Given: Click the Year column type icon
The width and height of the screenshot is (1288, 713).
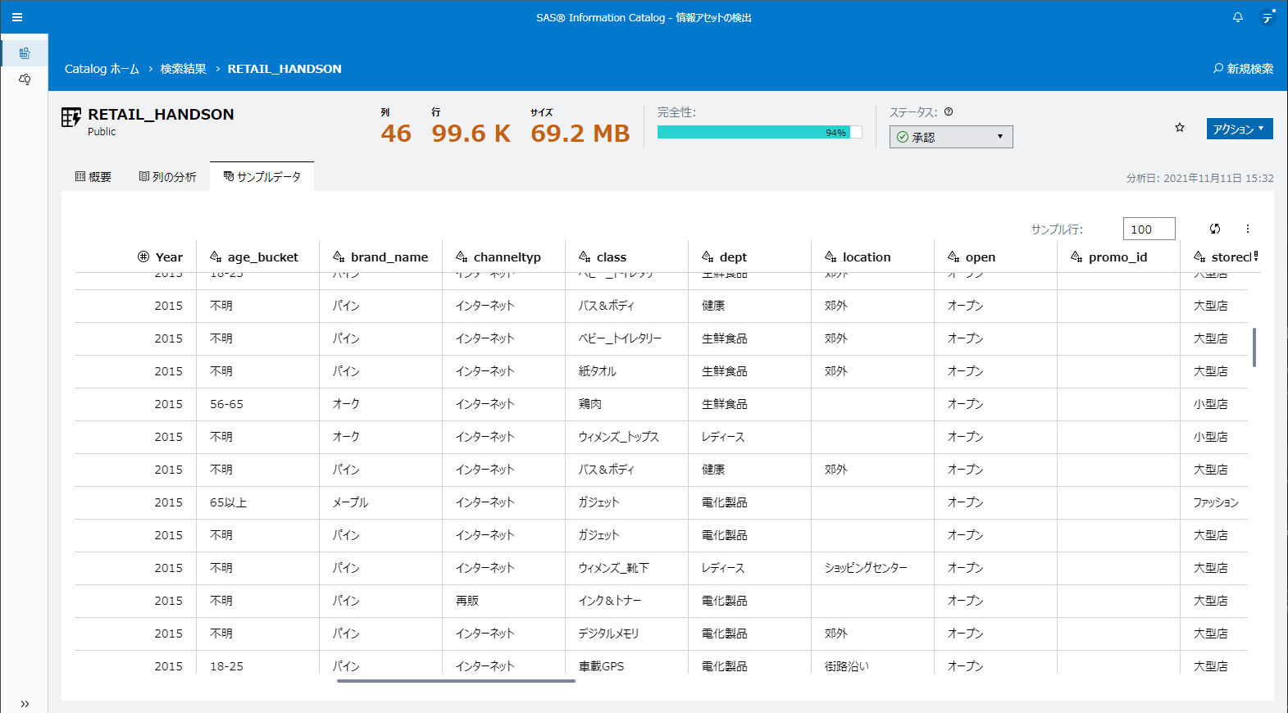Looking at the screenshot, I should pos(143,257).
